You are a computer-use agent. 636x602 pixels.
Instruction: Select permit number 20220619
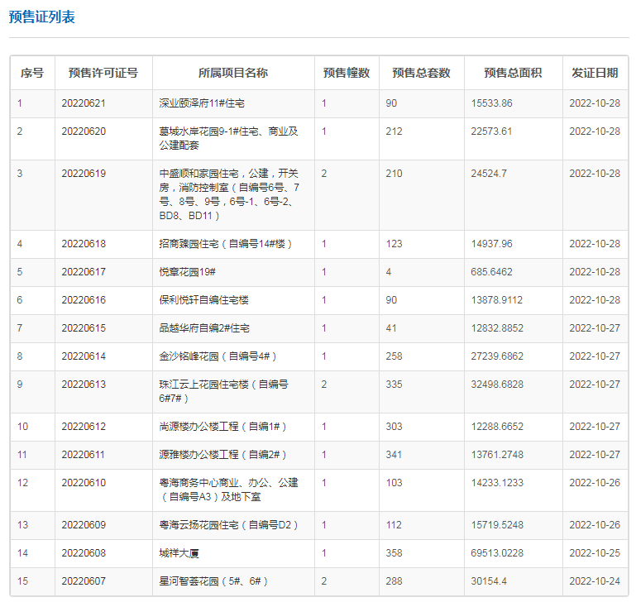click(84, 174)
